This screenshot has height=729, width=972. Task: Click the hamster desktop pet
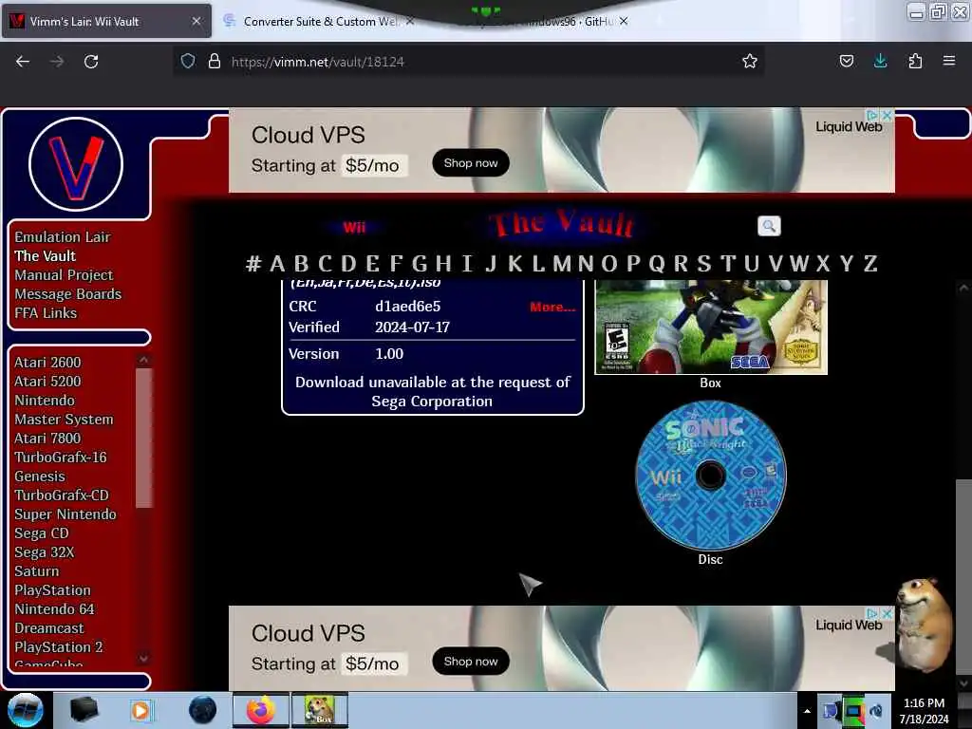pos(924,625)
